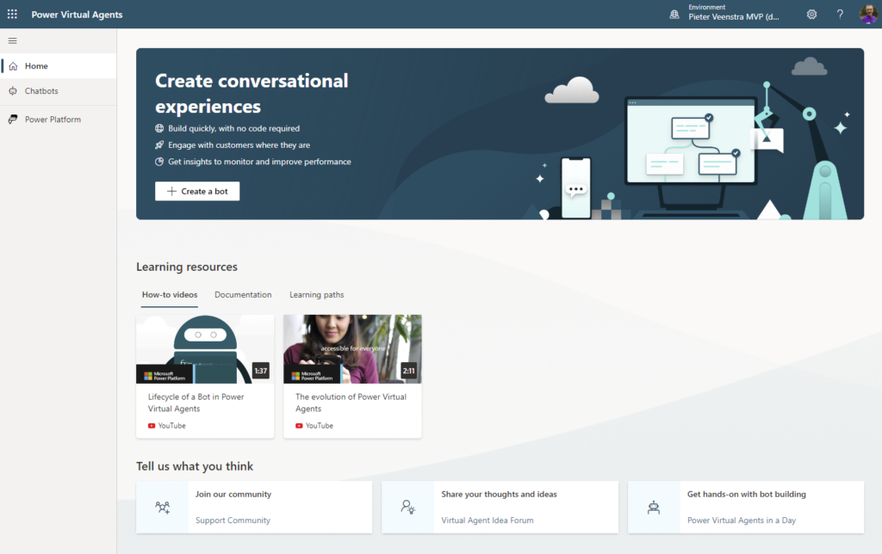Click the YouTube icon under Lifecycle video
This screenshot has height=554, width=882.
(x=152, y=426)
